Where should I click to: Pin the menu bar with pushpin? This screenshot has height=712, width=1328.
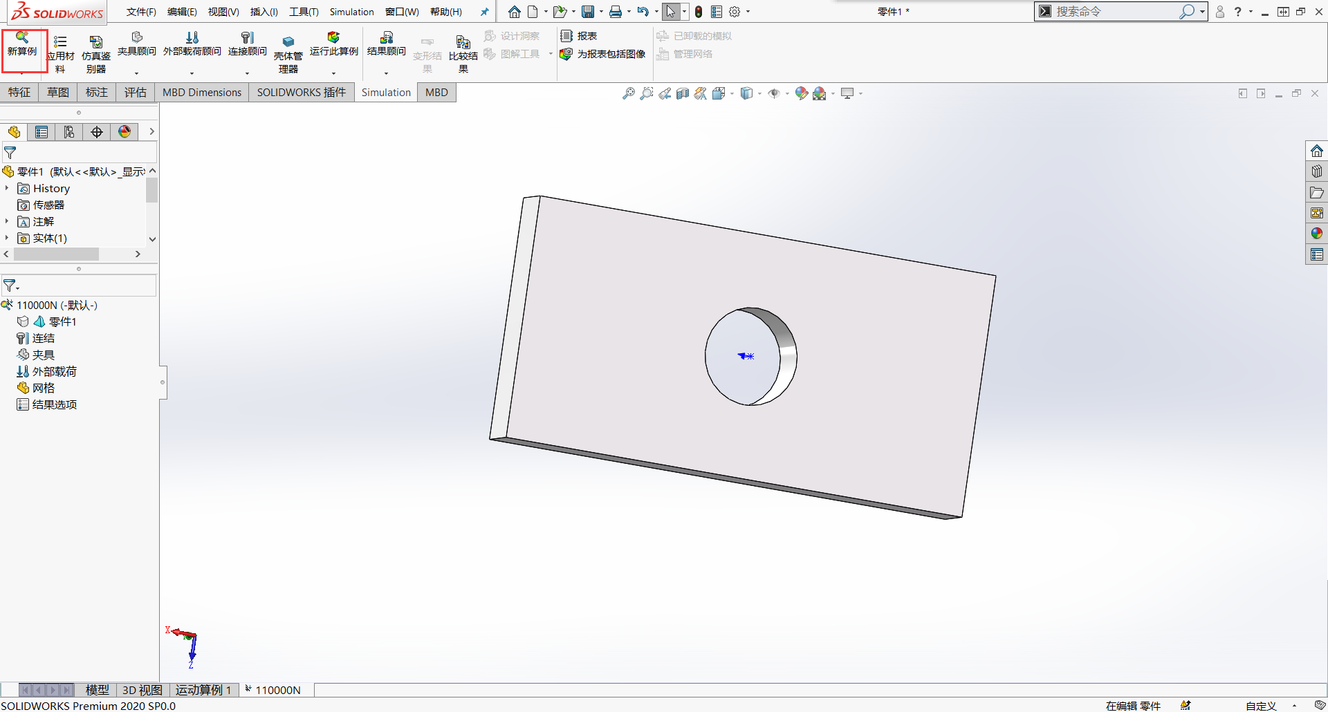484,12
